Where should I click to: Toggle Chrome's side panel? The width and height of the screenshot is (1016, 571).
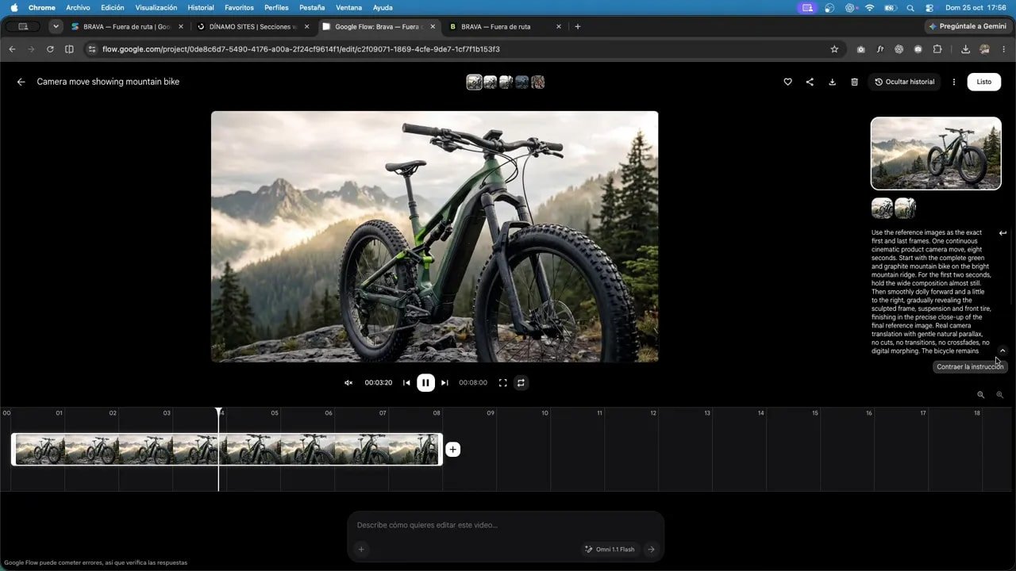[69, 49]
